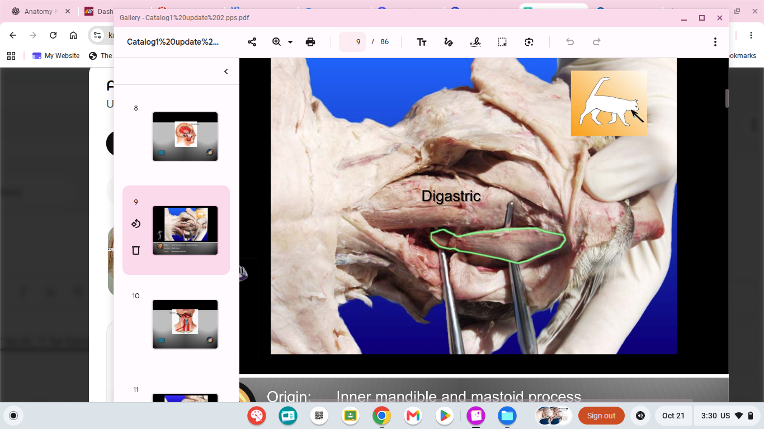Collapse the thumbnail sidebar with chevron
This screenshot has width=764, height=429.
point(226,71)
